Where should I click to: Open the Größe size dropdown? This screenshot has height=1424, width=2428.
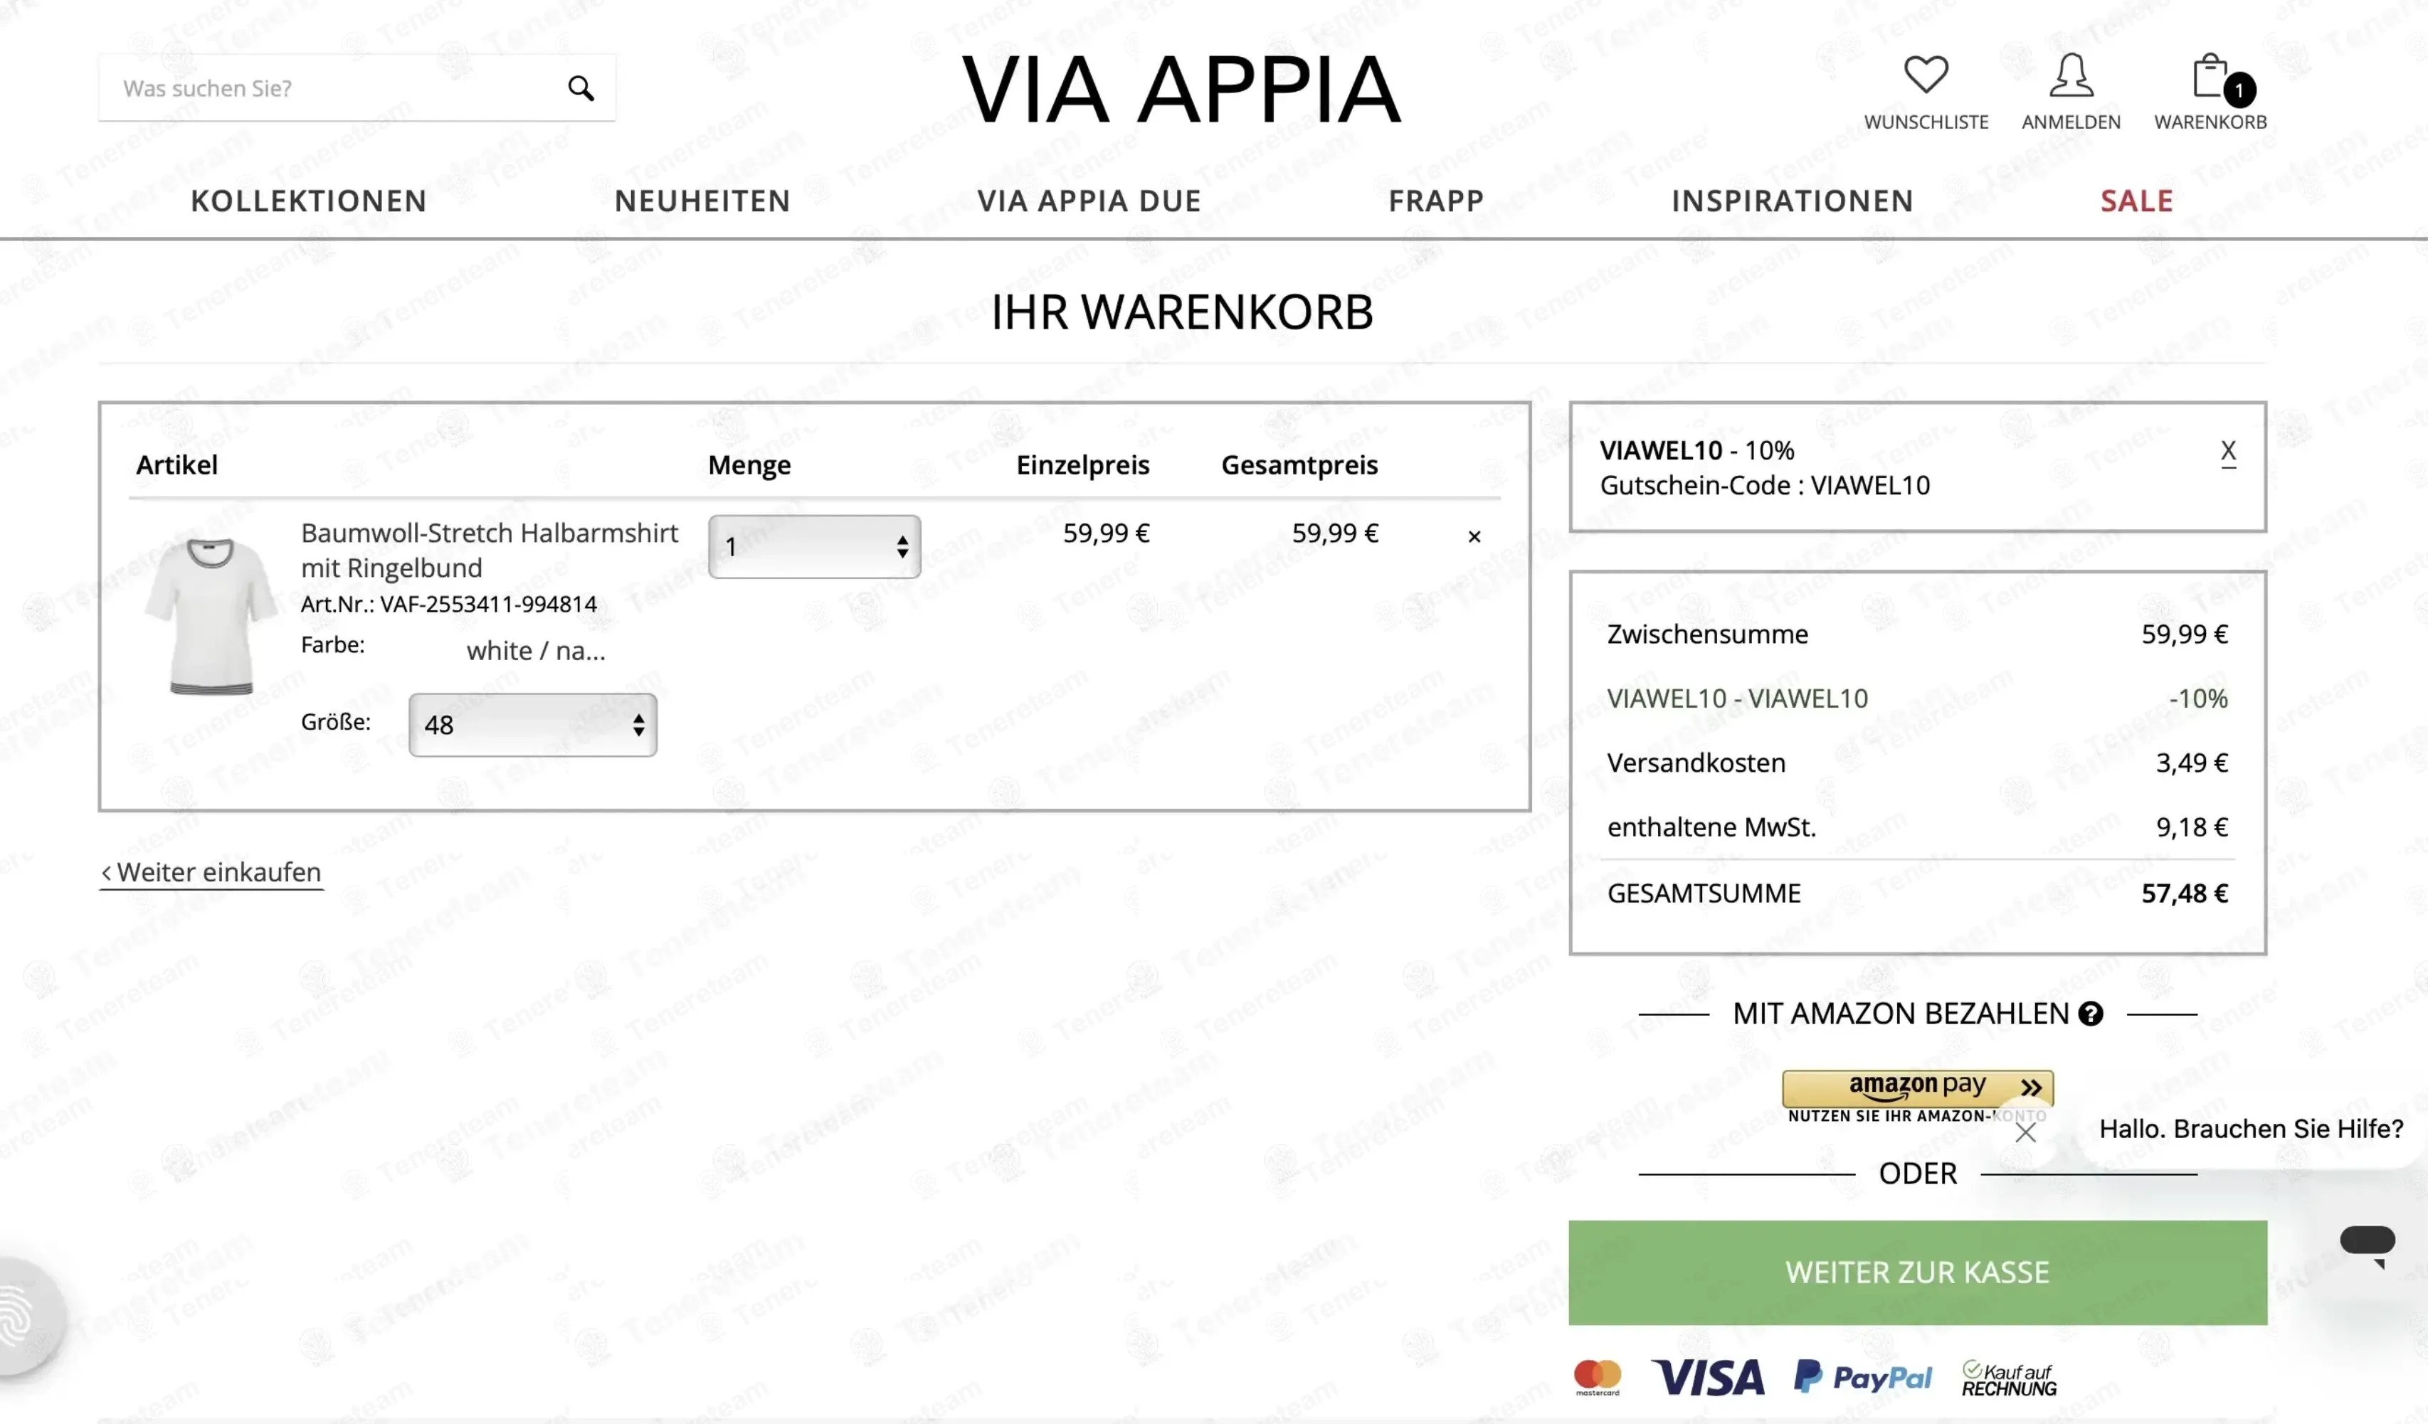click(532, 725)
